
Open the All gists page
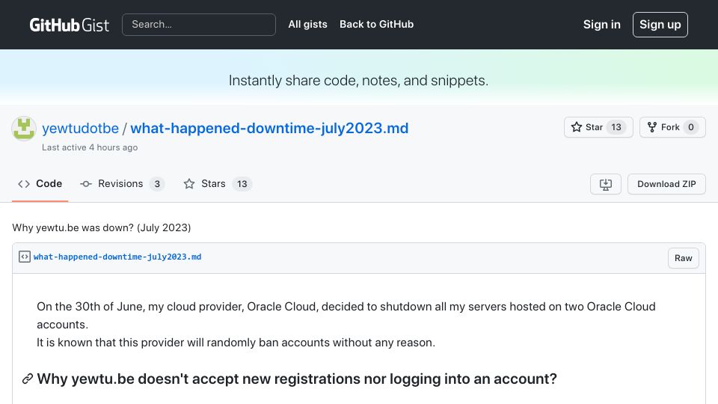pyautogui.click(x=307, y=24)
